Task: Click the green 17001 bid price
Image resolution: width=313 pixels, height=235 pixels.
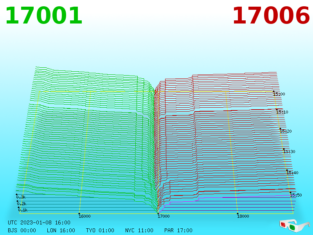Action: [44, 16]
